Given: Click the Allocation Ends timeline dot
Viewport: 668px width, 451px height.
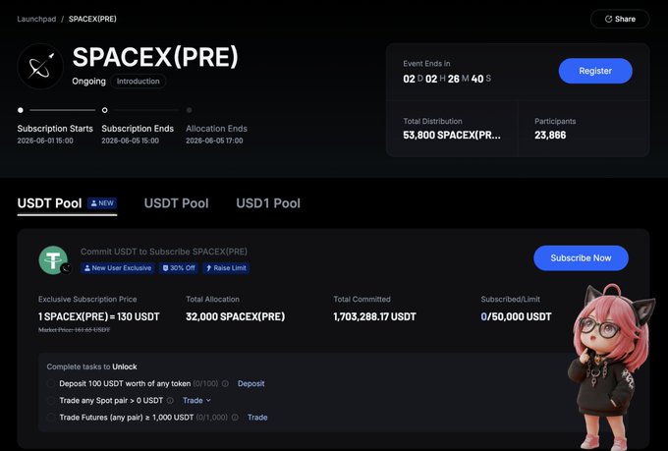Looking at the screenshot, I should [x=190, y=110].
